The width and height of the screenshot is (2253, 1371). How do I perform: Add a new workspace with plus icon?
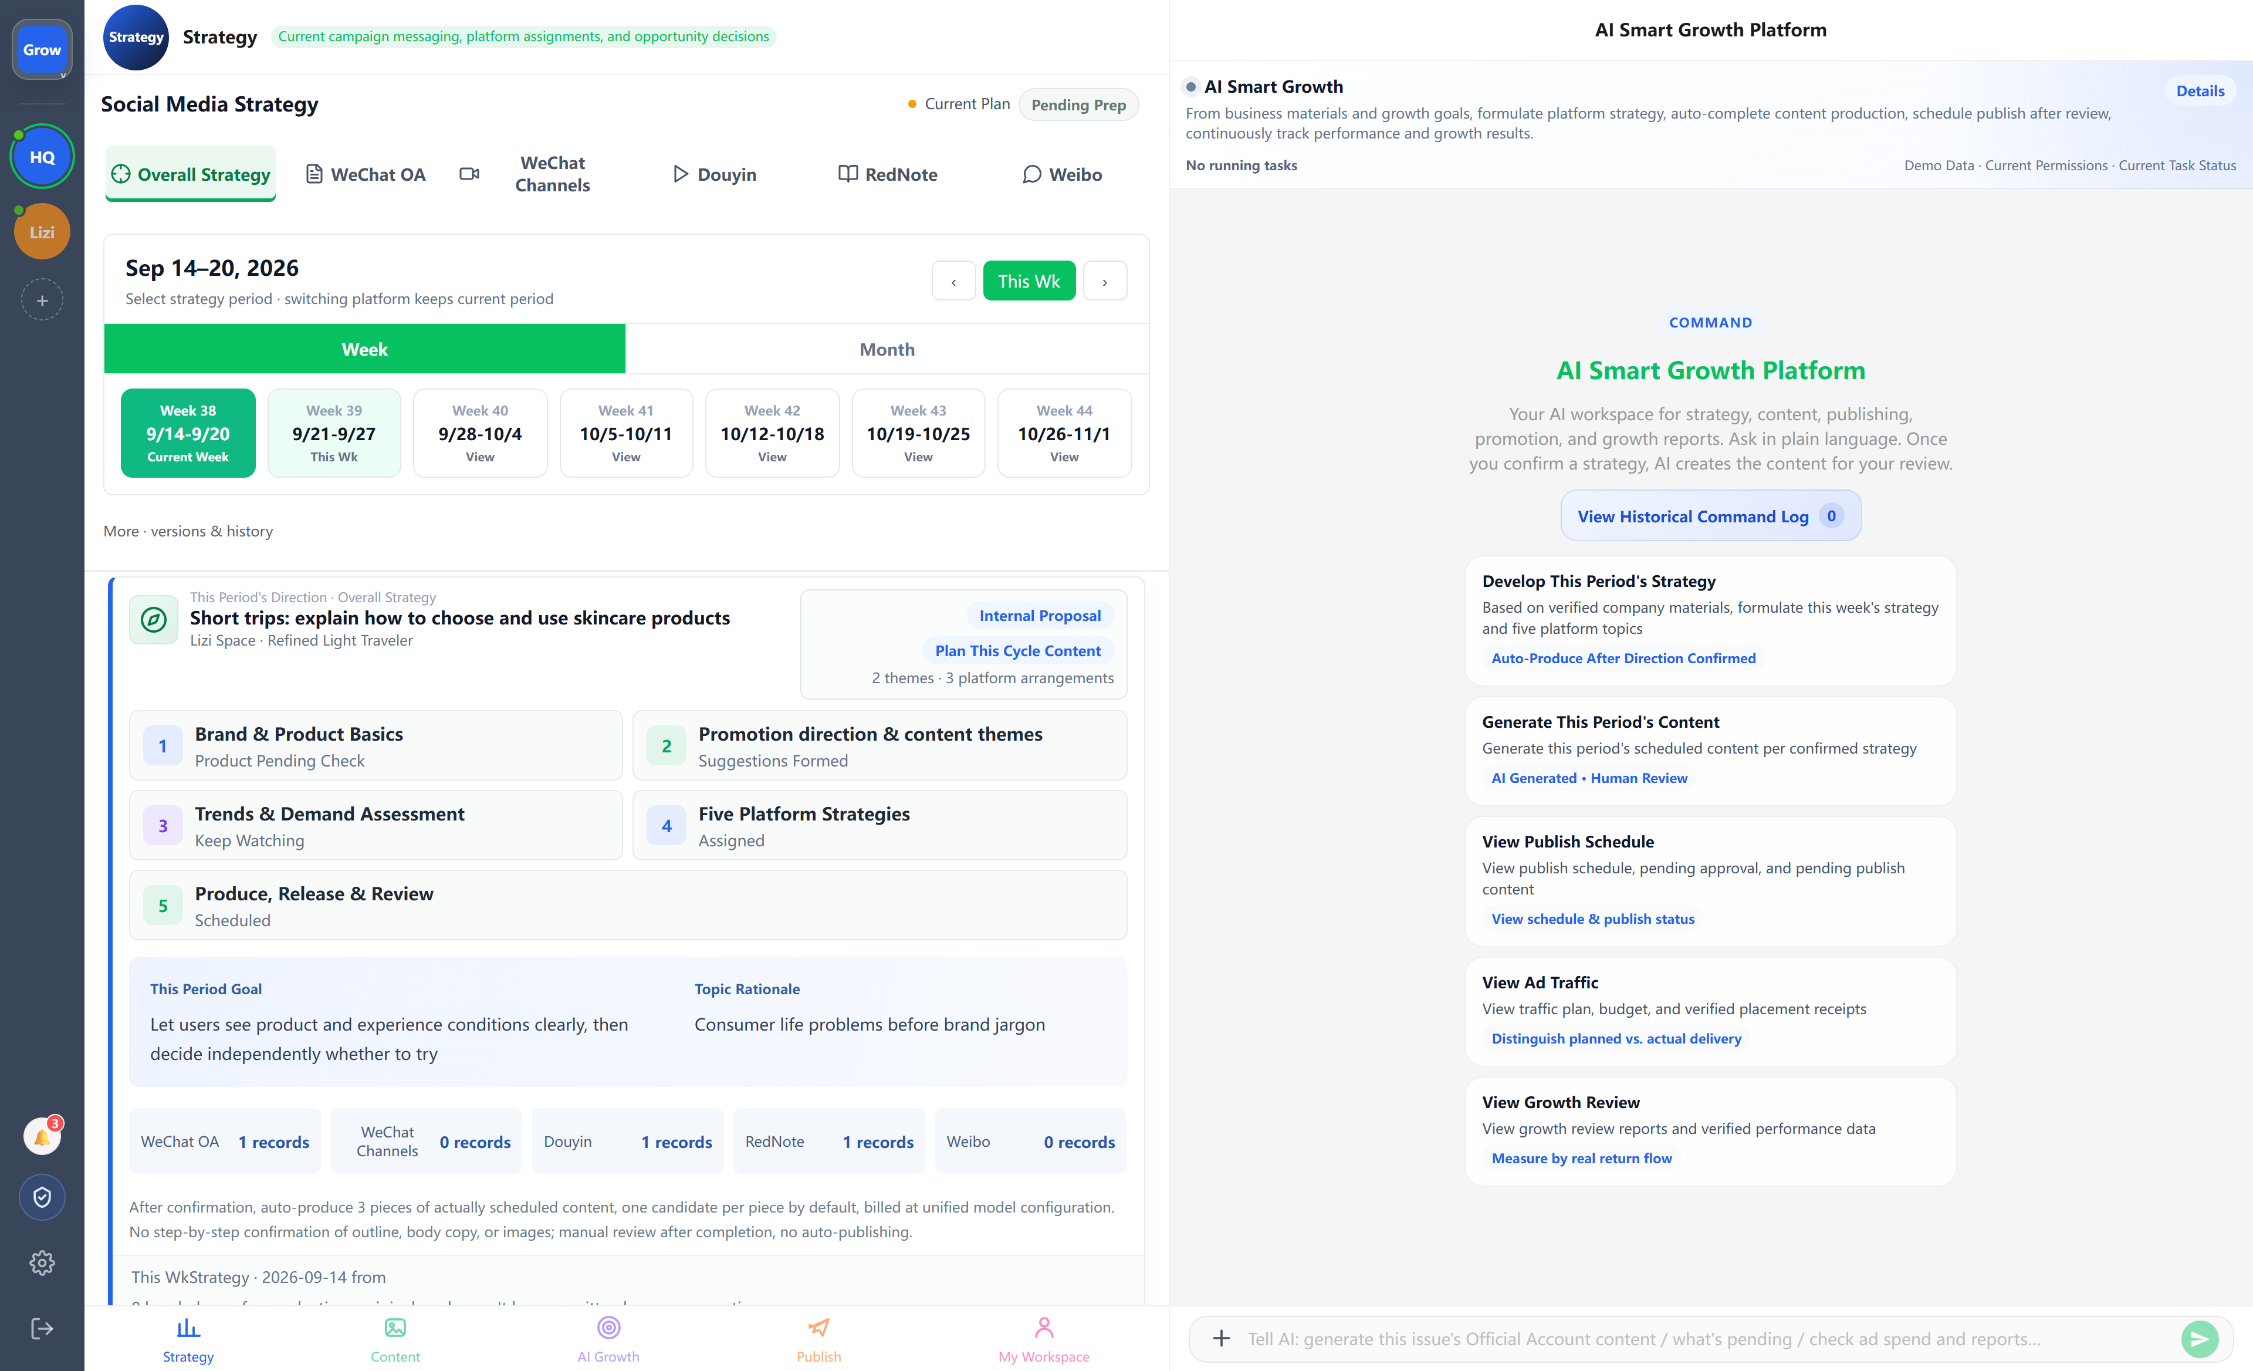tap(42, 300)
